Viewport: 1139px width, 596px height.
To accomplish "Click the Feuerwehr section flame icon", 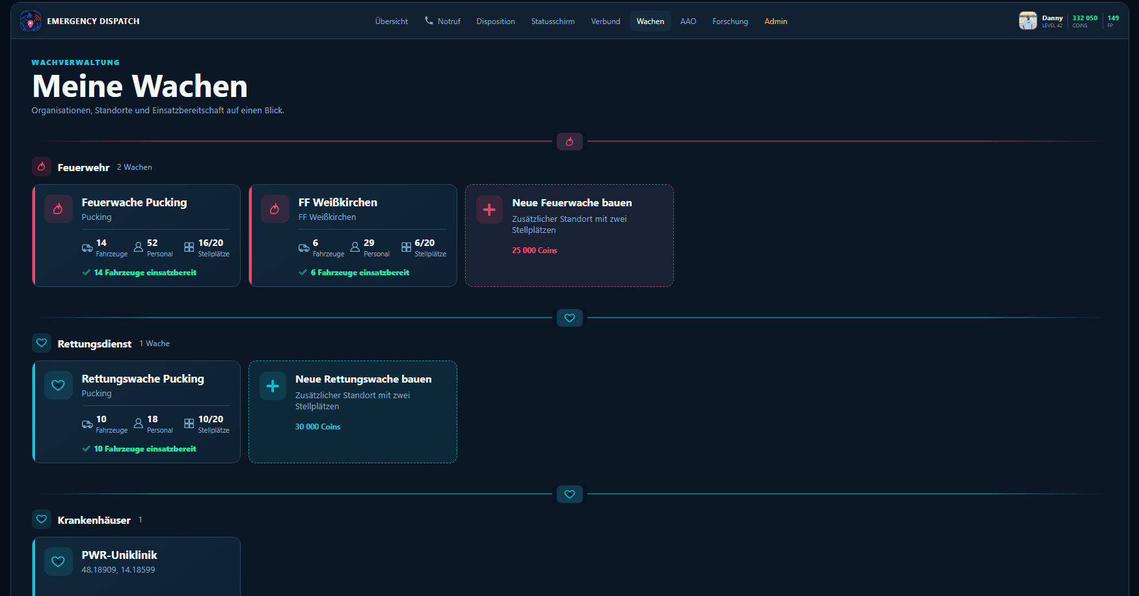I will tap(42, 167).
